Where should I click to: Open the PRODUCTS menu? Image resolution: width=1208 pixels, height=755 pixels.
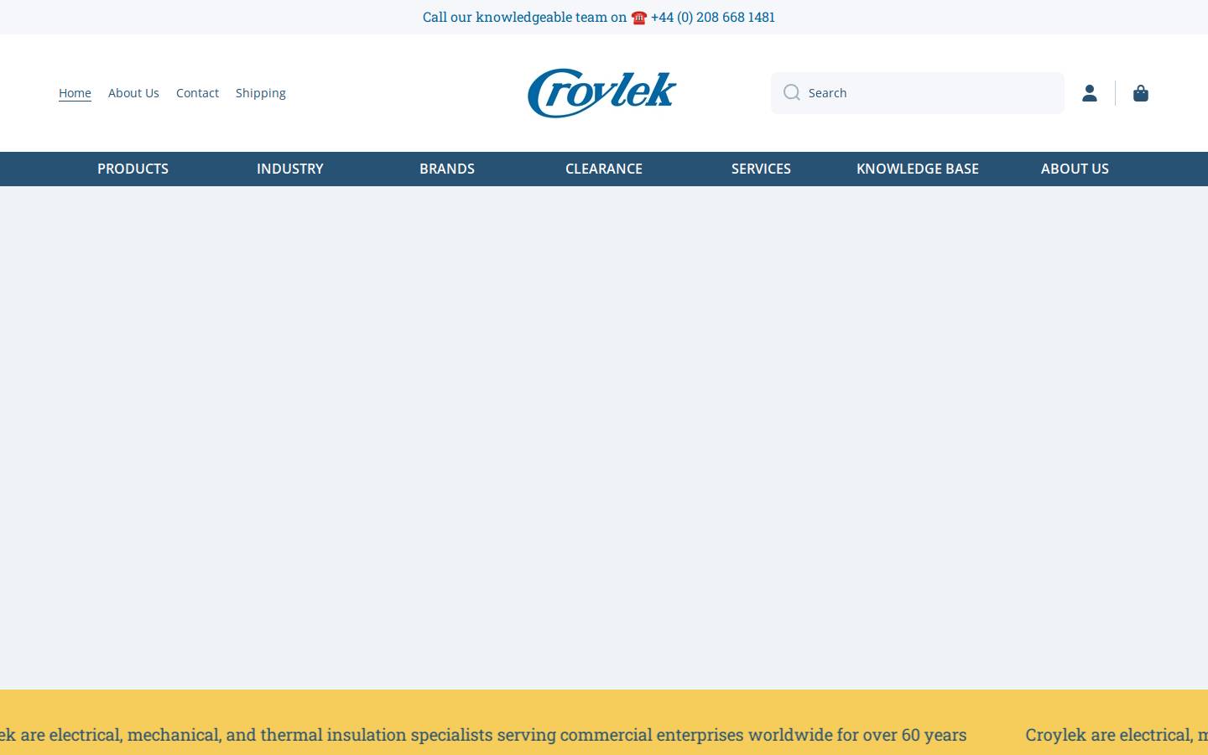click(x=133, y=169)
